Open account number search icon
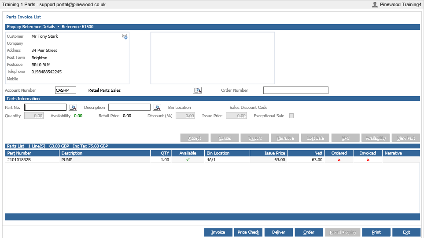The height and width of the screenshot is (238, 424). tap(198, 90)
